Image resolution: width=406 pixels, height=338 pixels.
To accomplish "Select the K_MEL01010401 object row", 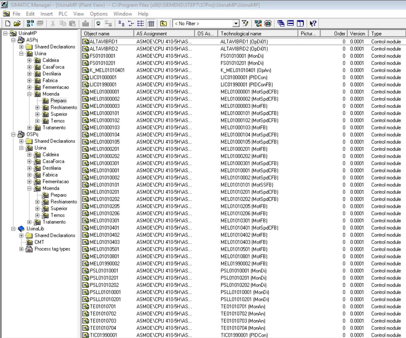I will [243, 70].
